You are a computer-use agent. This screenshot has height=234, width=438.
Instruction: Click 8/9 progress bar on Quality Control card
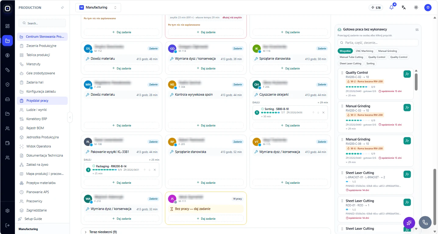[x=357, y=87]
